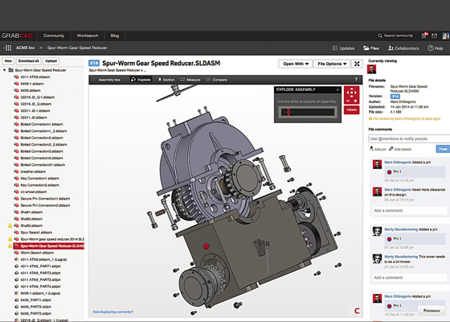The height and width of the screenshot is (322, 450).
Task: Click the zoom out minus icon
Action: (348, 101)
